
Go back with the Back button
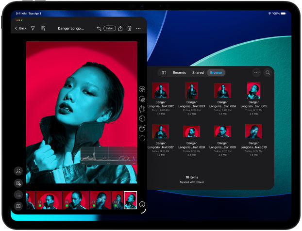pyautogui.click(x=20, y=29)
